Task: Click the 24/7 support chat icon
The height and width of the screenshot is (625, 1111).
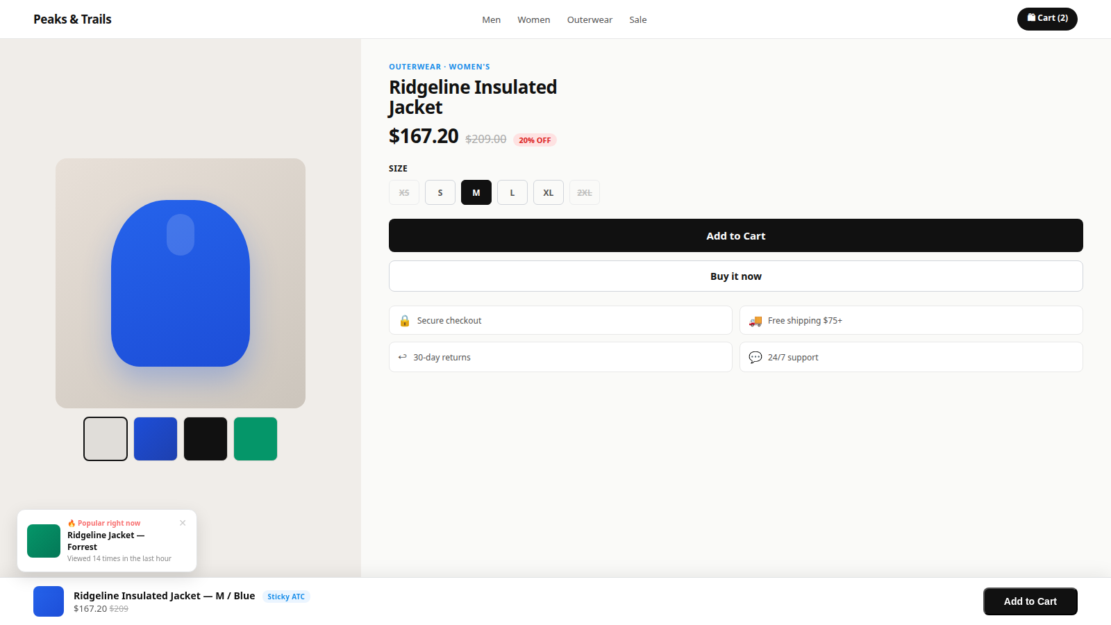Action: click(755, 357)
